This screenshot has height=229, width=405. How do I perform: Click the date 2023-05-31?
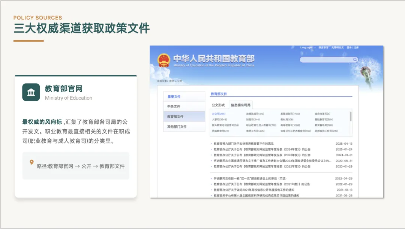coord(344,160)
